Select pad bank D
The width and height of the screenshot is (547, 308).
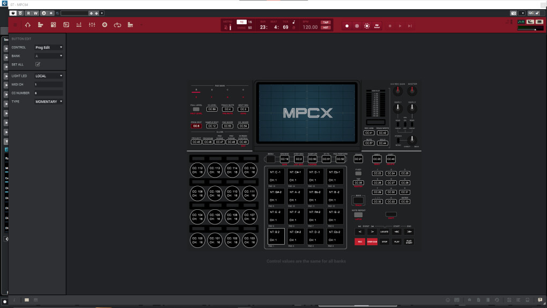tap(243, 91)
